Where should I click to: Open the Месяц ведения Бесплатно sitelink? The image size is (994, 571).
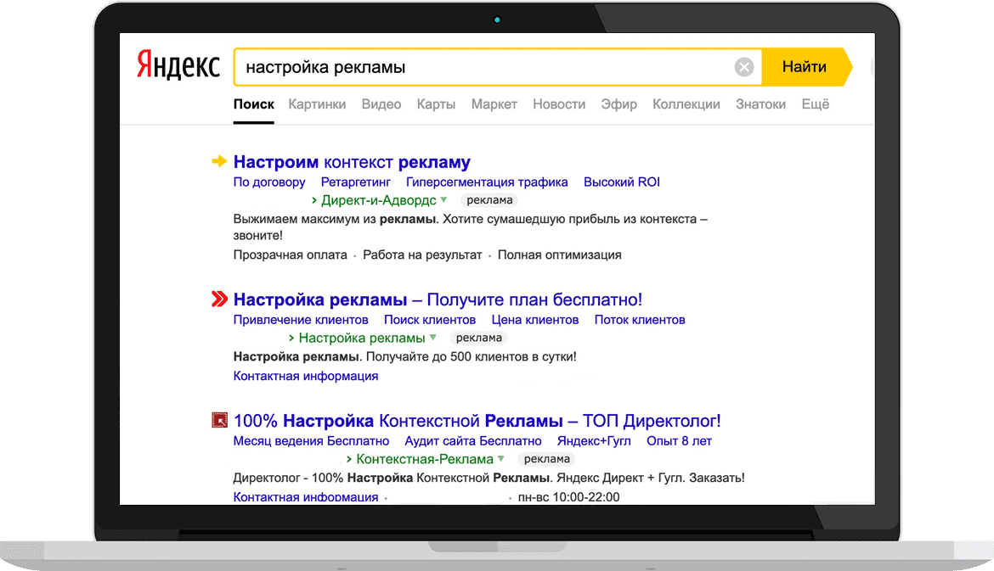(x=311, y=441)
